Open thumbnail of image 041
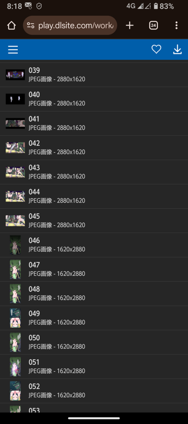This screenshot has width=188, height=424. point(15,123)
